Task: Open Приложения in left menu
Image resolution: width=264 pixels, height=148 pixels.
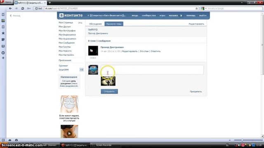Action: pyautogui.click(x=65, y=60)
